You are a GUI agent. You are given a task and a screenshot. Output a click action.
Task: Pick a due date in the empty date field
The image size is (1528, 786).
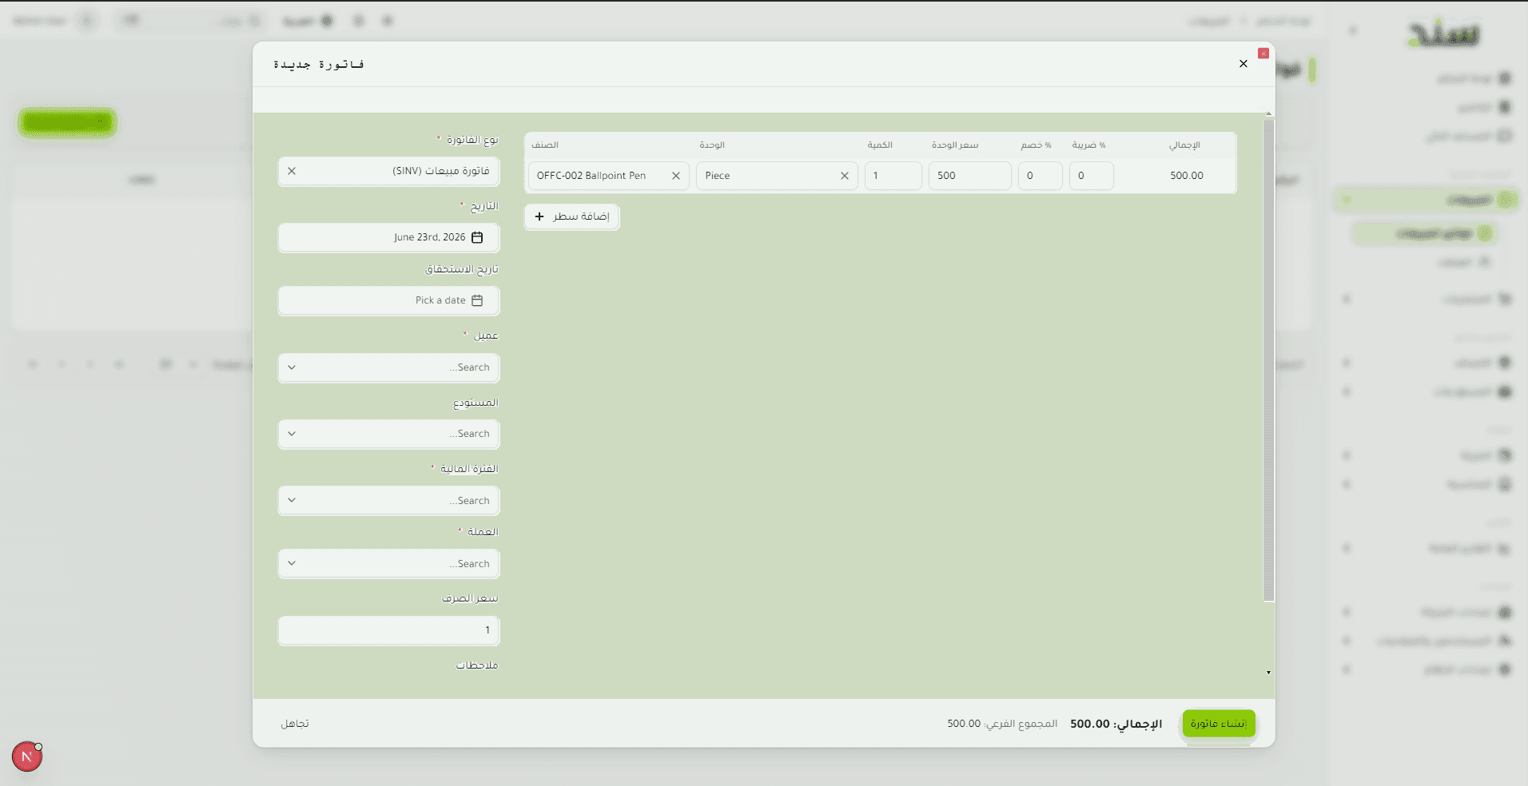388,300
